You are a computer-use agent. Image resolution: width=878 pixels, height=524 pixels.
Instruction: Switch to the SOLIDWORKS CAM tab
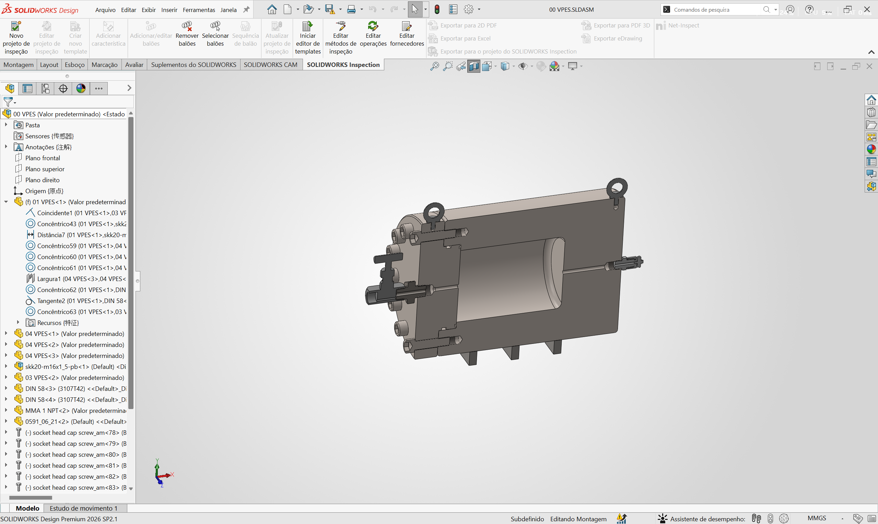(271, 65)
